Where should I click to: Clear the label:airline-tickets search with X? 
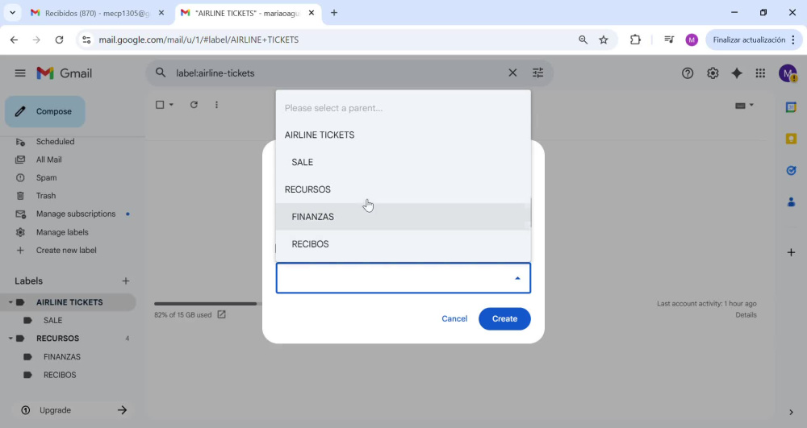[x=512, y=73]
